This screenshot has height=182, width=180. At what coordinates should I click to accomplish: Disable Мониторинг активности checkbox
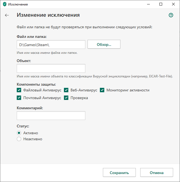(102, 90)
